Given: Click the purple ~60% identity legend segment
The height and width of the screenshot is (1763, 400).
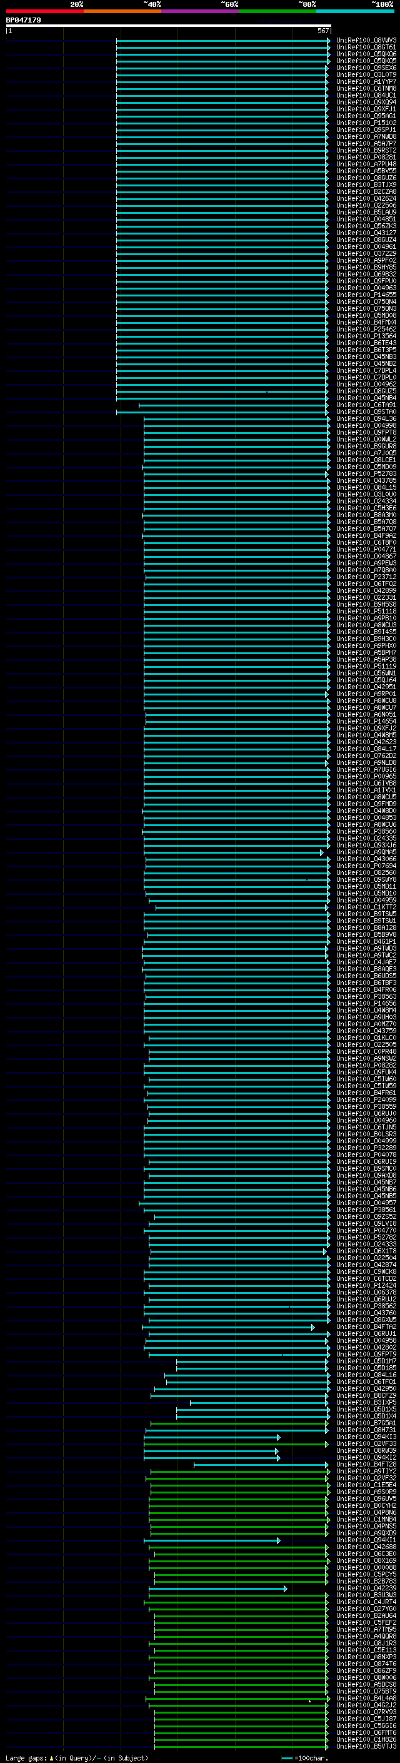Looking at the screenshot, I should [x=199, y=11].
